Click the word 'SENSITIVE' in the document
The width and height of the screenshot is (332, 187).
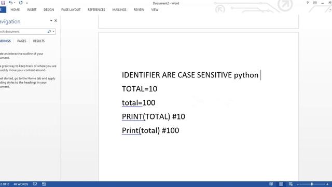pos(214,75)
